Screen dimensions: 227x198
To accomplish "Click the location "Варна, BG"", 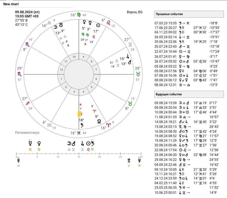I will pos(135,12).
